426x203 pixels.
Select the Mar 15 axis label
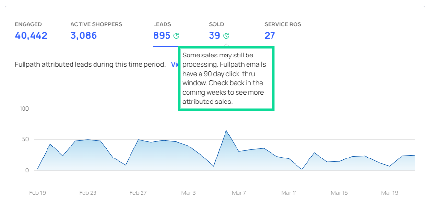click(x=339, y=193)
